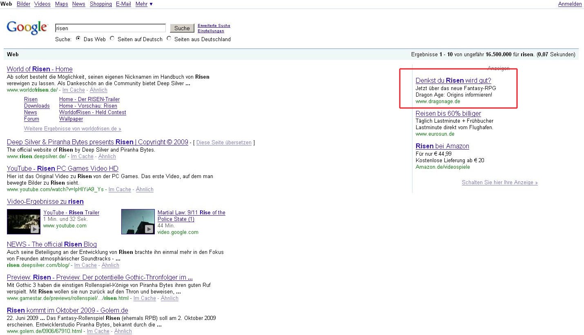584x335 pixels.
Task: Open Risen kommt im Oktober 2009 - Golem.de
Action: coord(67,310)
